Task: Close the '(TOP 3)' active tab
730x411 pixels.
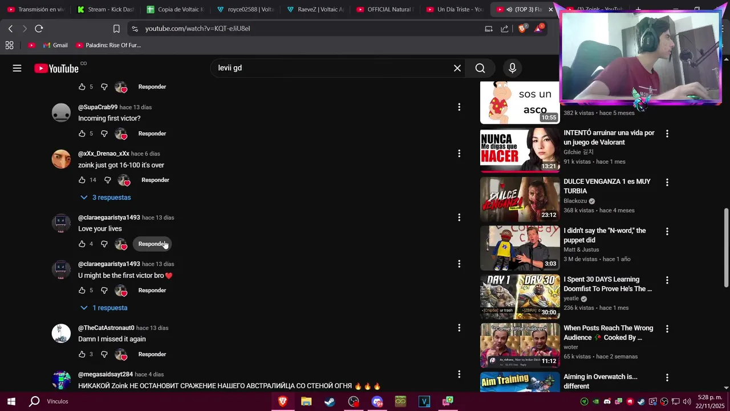Action: (550, 9)
